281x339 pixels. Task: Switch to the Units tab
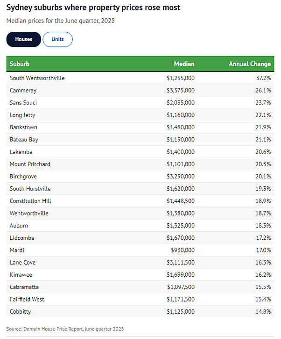pos(57,39)
